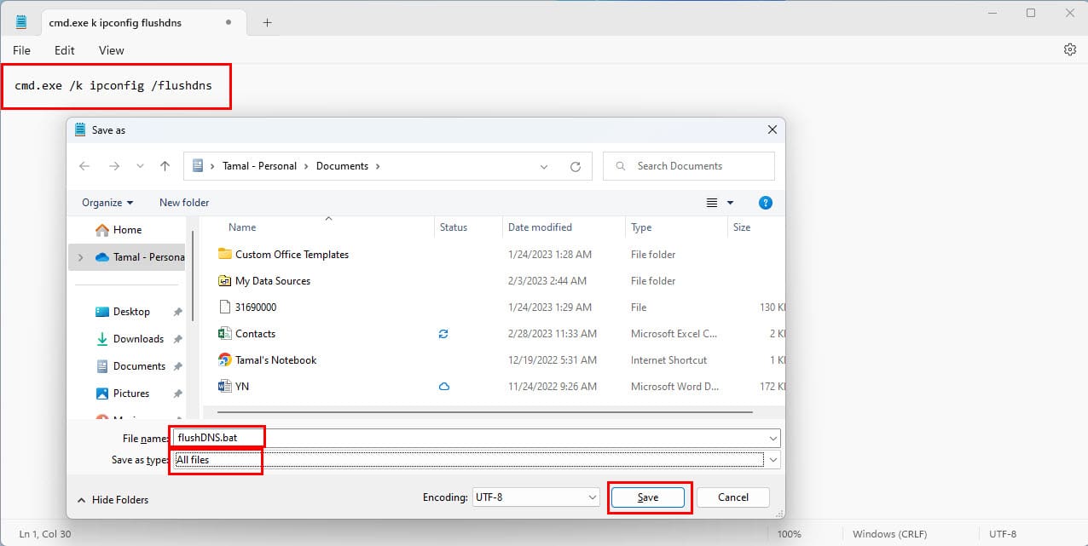Screen dimensions: 1088x546
Task: Go up one folder level arrow
Action: 165,166
